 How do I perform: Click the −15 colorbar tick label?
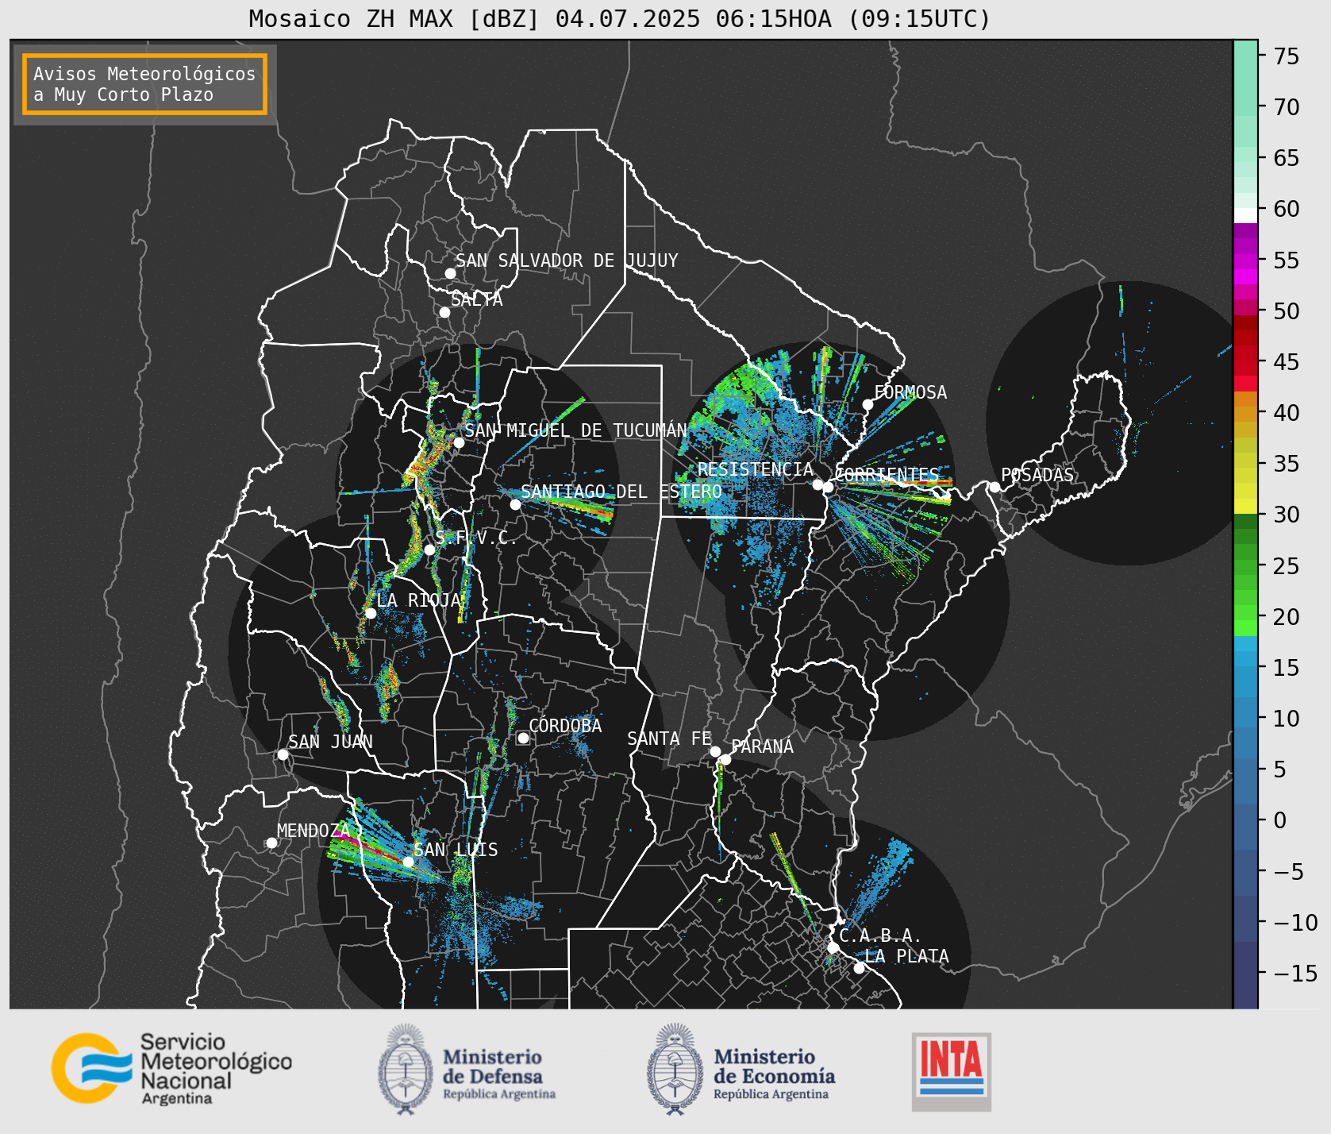point(1295,973)
